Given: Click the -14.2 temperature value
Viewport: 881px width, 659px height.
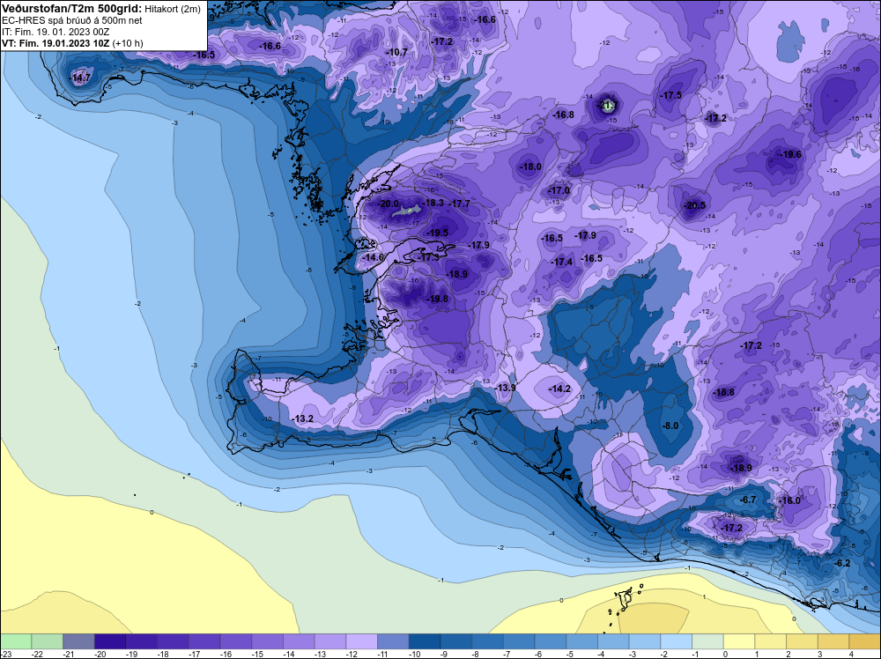Looking at the screenshot, I should pyautogui.click(x=559, y=389).
